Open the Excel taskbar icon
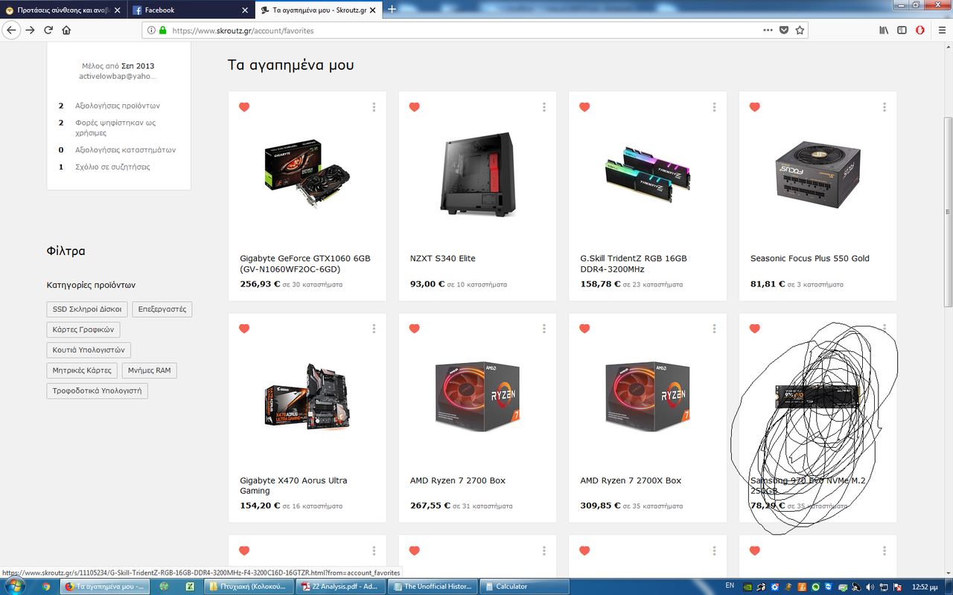This screenshot has width=953, height=595. 190,586
